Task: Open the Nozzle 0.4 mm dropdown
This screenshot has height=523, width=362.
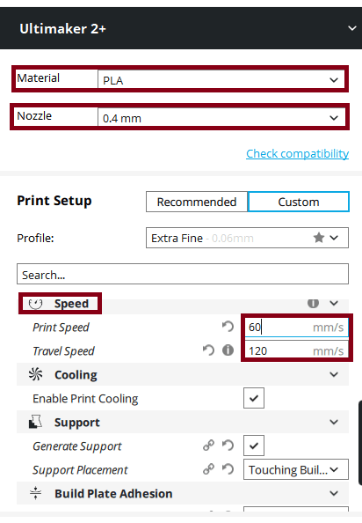Action: [221, 117]
